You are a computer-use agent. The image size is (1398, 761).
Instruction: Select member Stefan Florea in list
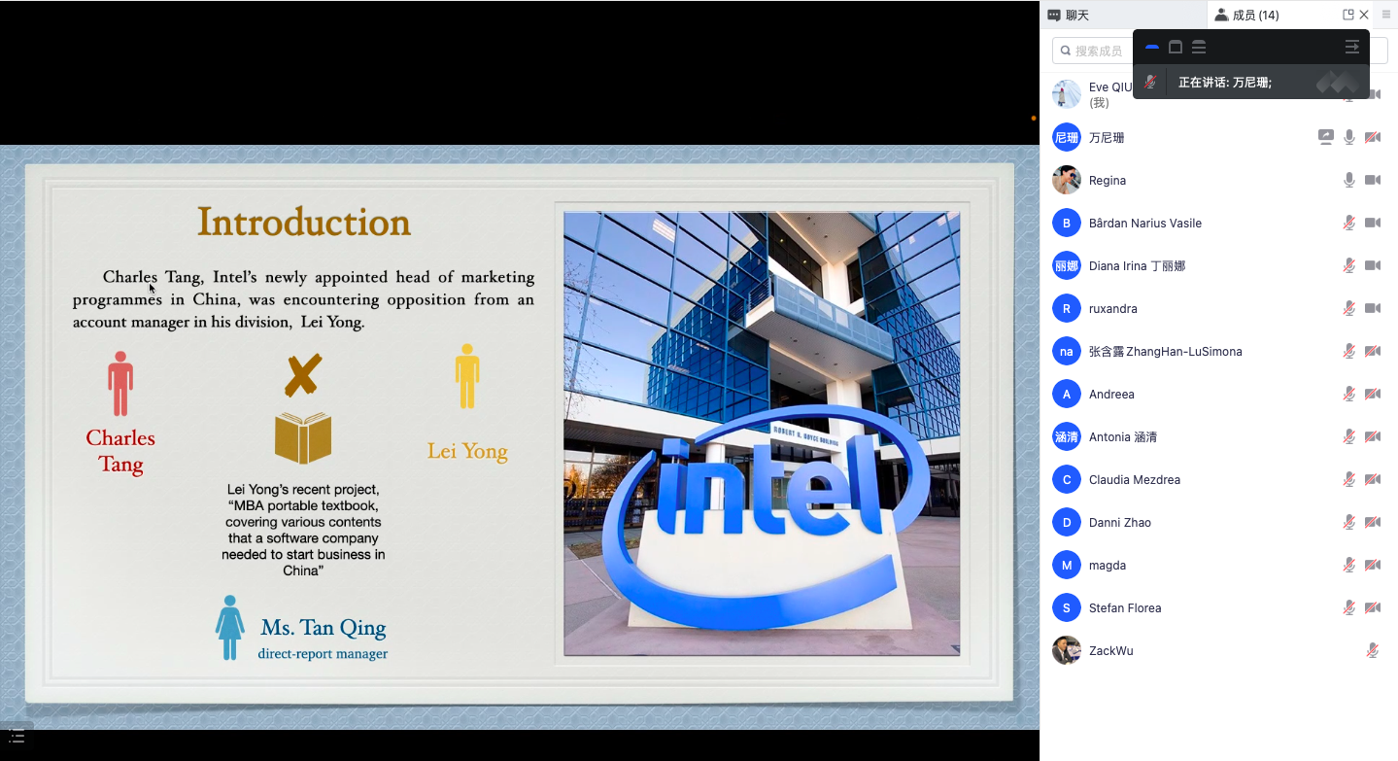[1124, 607]
